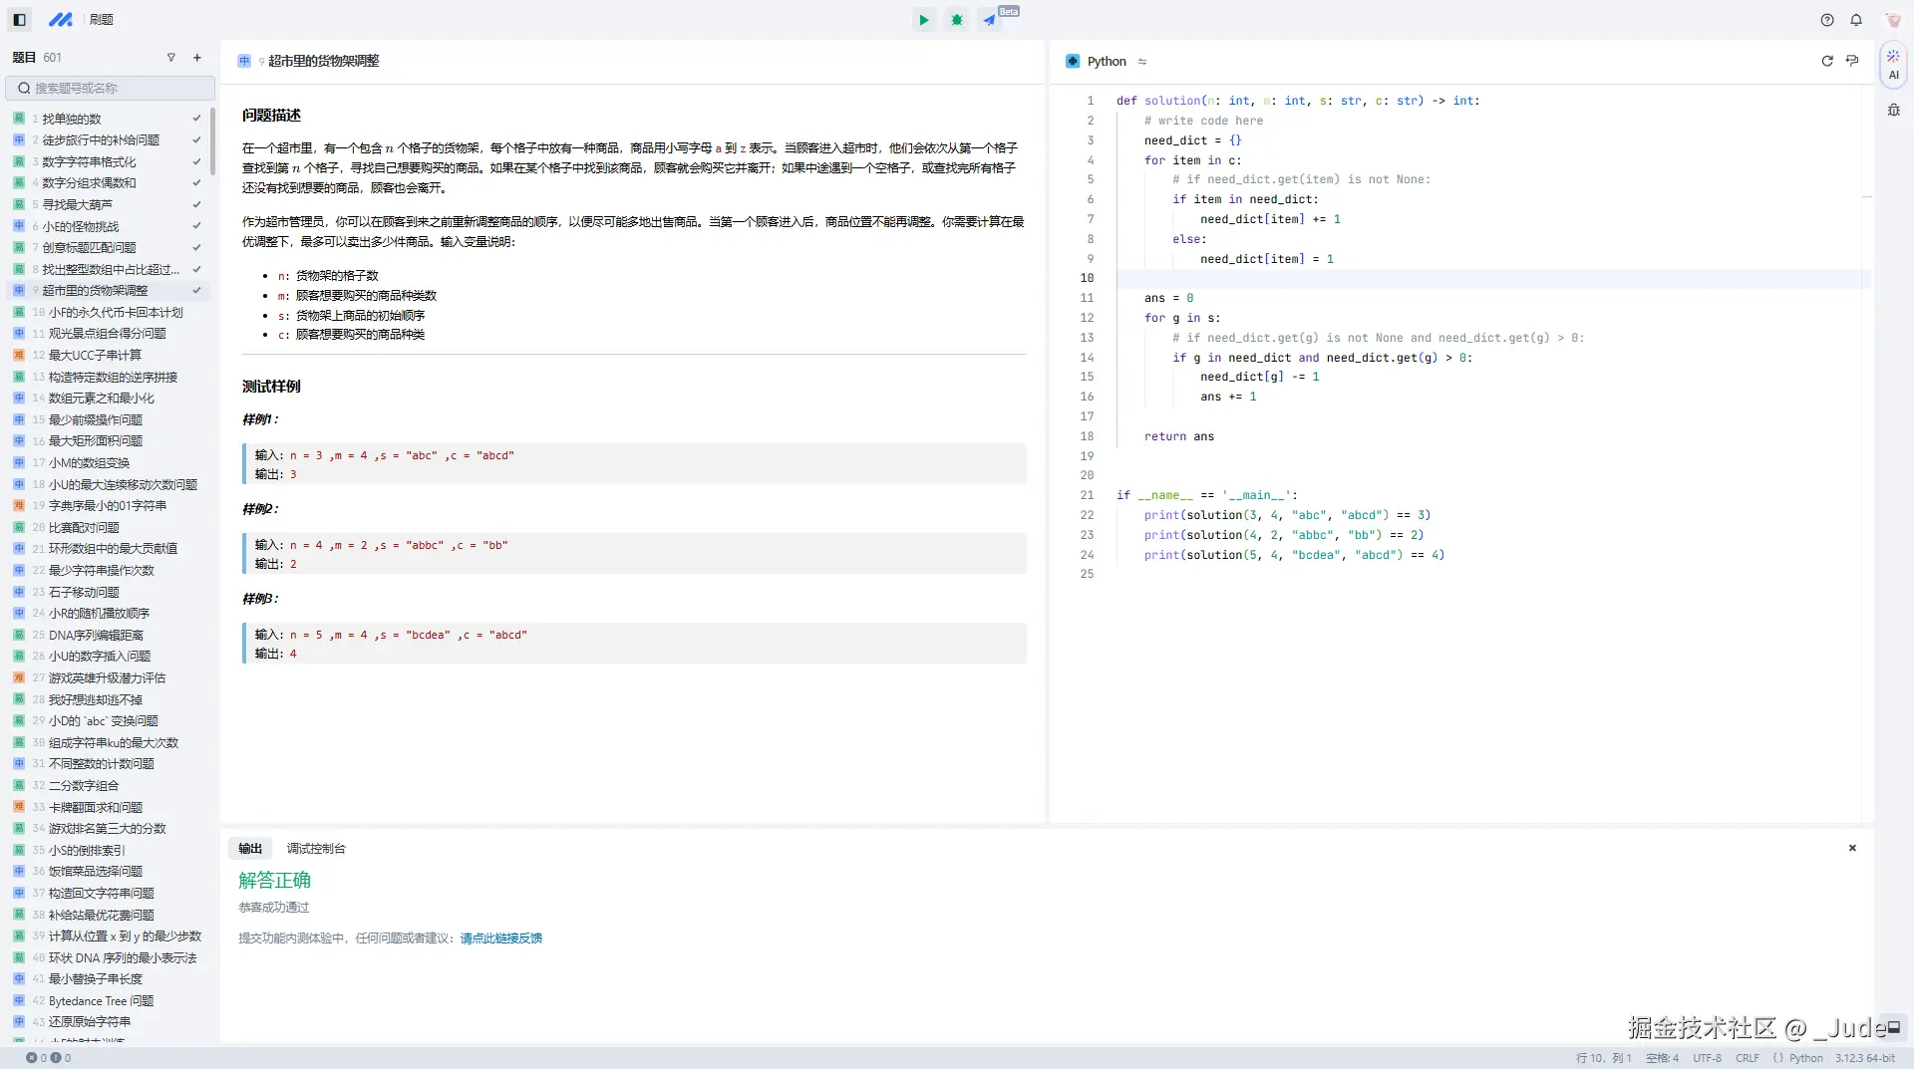Open the 请点此链接反馈 feedback link
Image resolution: width=1914 pixels, height=1069 pixels.
(501, 938)
